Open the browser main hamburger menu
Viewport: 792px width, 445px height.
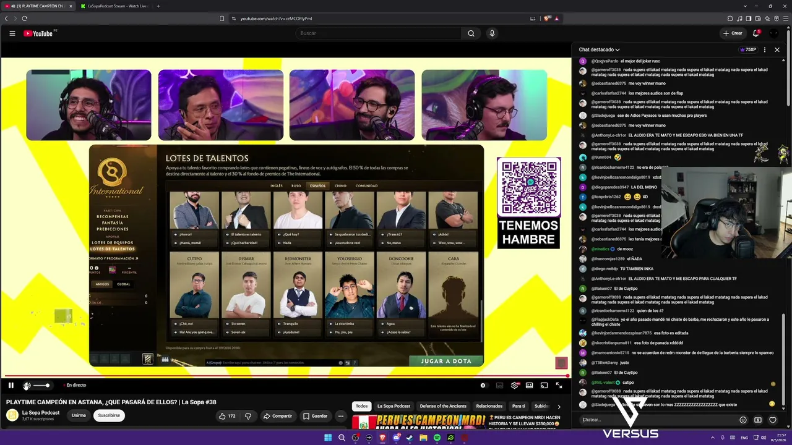coord(785,19)
